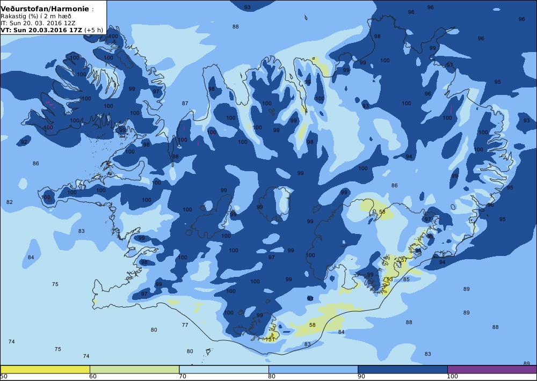The image size is (537, 381).
Task: Select the dark blue 90–100 legend swatch
Action: [402, 369]
